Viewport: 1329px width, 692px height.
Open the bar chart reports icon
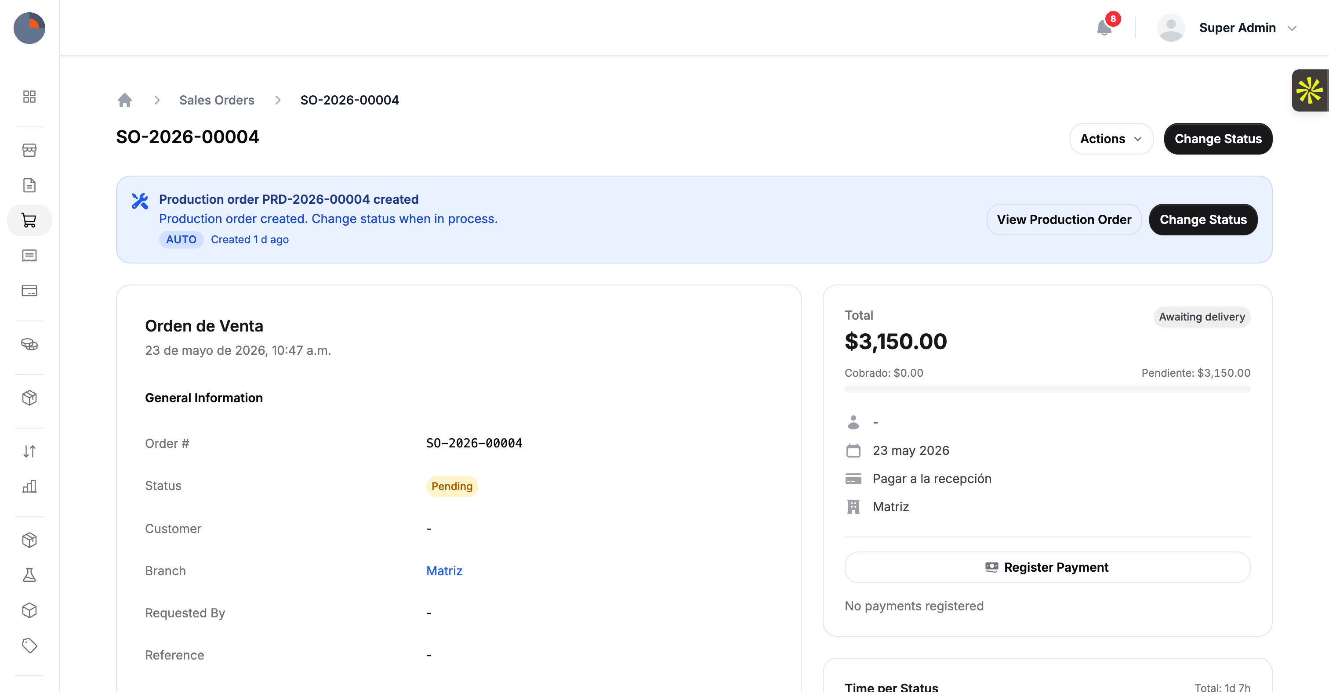point(29,486)
